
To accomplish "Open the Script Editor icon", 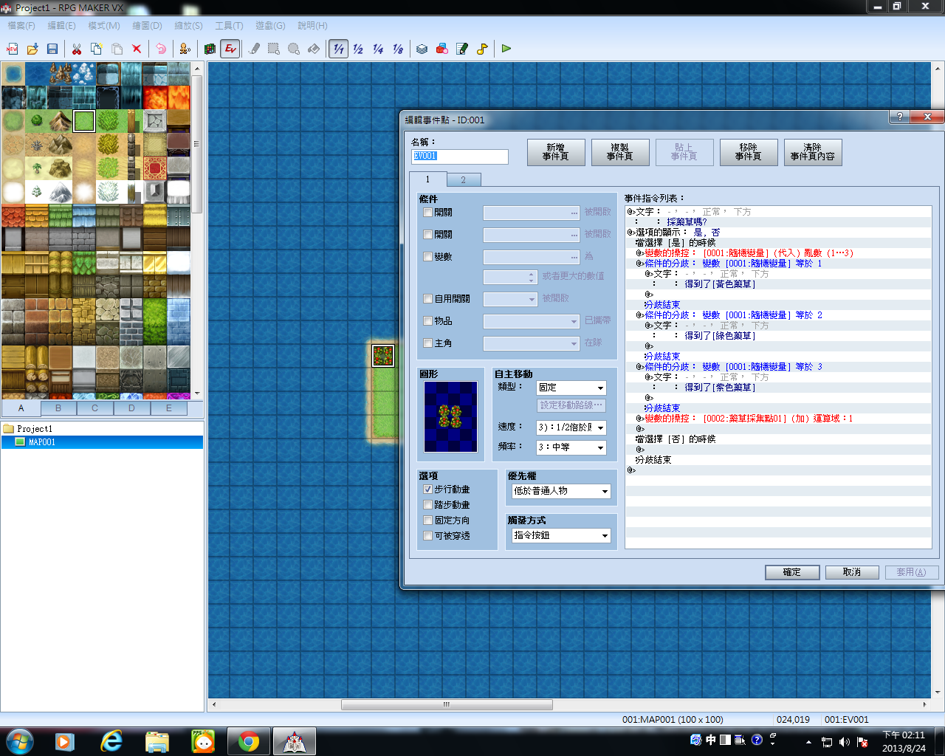I will pos(462,49).
